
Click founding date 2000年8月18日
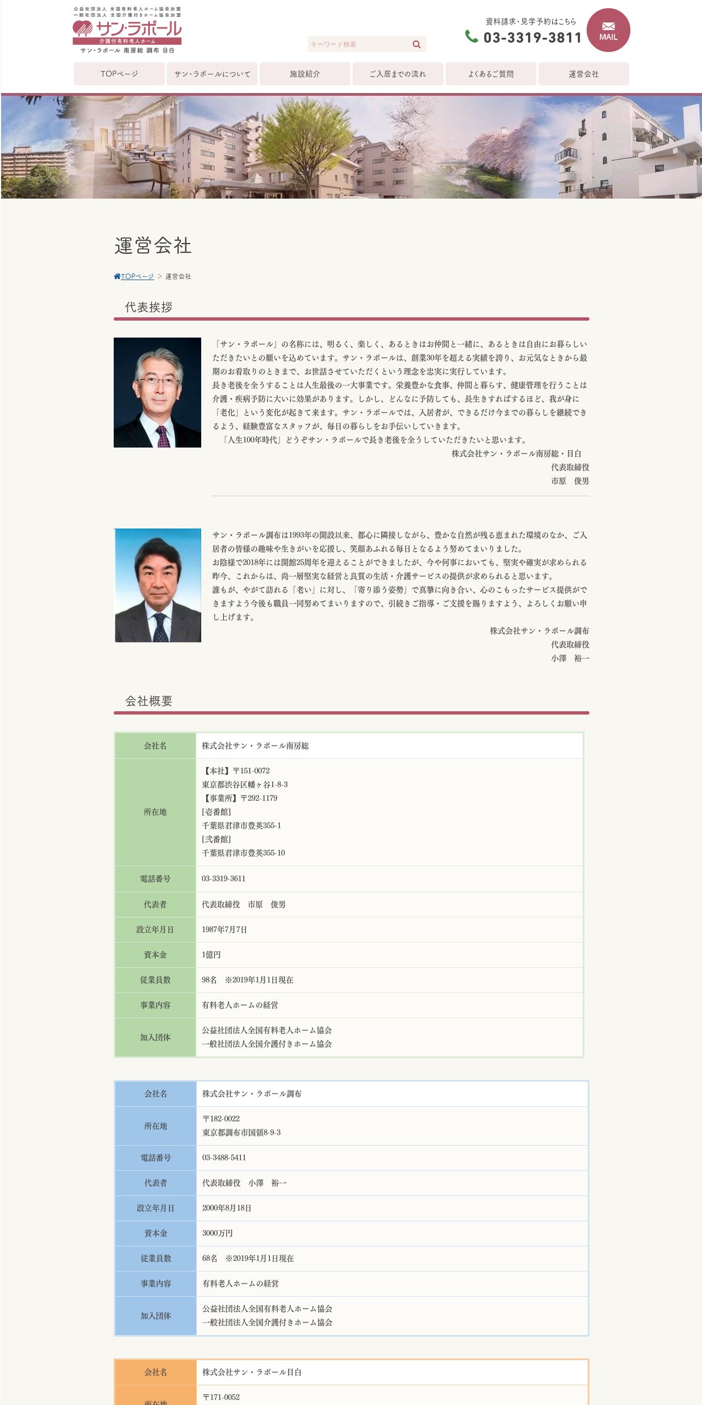pos(227,1208)
